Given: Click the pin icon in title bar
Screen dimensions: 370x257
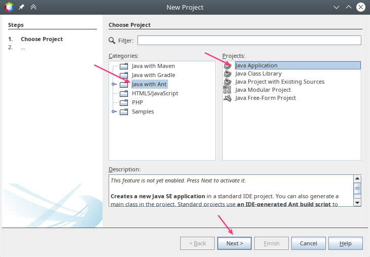Looking at the screenshot, I should tap(22, 7).
